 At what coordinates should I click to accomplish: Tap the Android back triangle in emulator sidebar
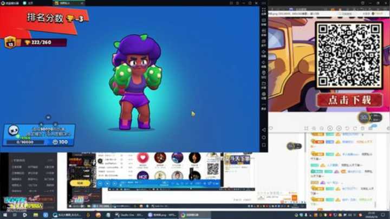264,130
